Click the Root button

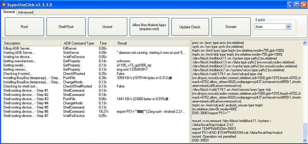(x=24, y=27)
